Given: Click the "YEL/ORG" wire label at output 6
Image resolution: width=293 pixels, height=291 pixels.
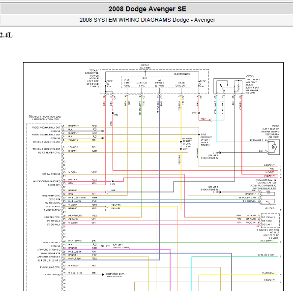Looking at the screenshot, I should (x=269, y=208).
